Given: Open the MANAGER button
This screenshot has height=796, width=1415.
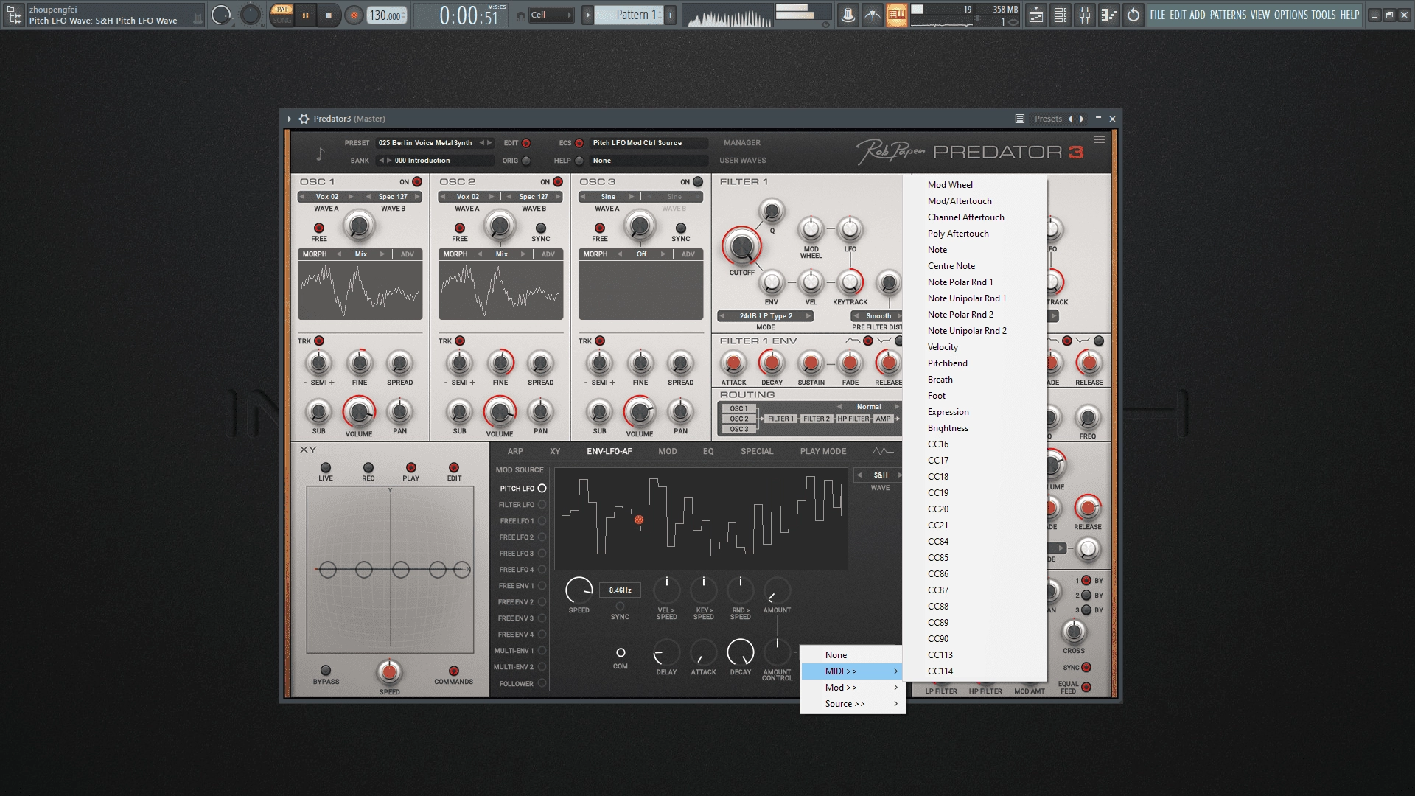Looking at the screenshot, I should pyautogui.click(x=742, y=143).
